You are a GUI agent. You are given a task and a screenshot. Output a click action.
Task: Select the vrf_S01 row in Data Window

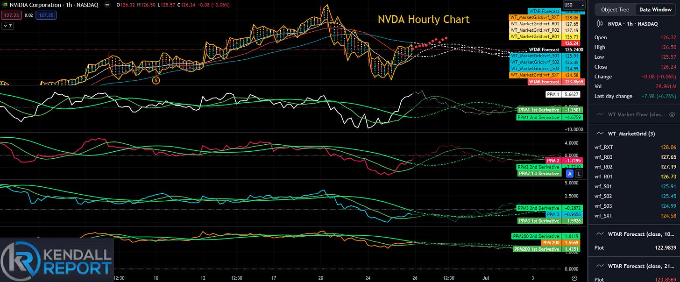636,186
